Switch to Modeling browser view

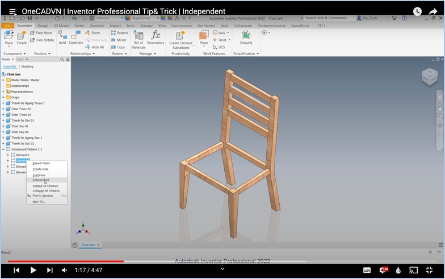(27, 66)
